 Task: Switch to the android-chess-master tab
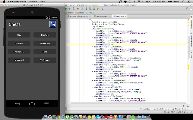[x=79, y=16]
